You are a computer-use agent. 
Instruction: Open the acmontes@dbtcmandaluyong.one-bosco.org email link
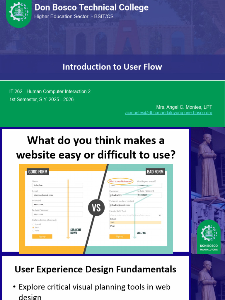pos(168,113)
